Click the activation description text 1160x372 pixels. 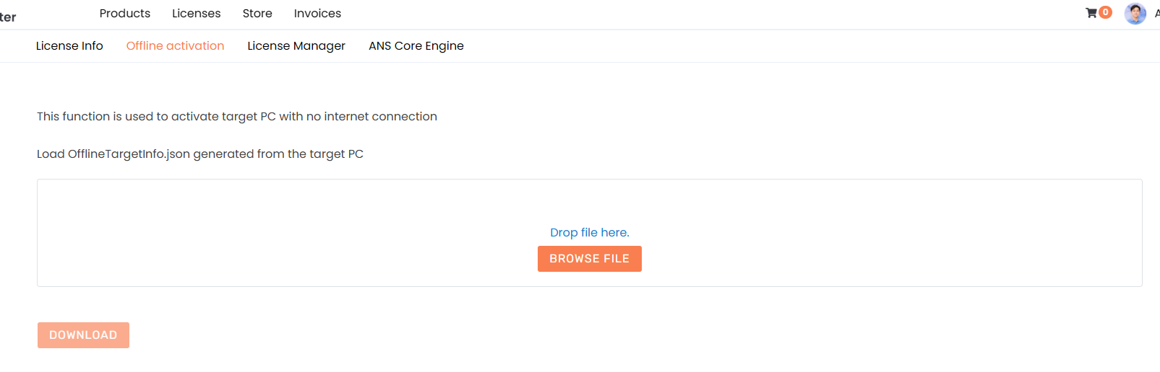237,116
